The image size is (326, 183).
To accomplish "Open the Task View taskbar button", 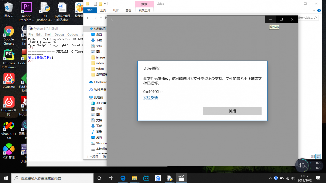I will [x=111, y=178].
